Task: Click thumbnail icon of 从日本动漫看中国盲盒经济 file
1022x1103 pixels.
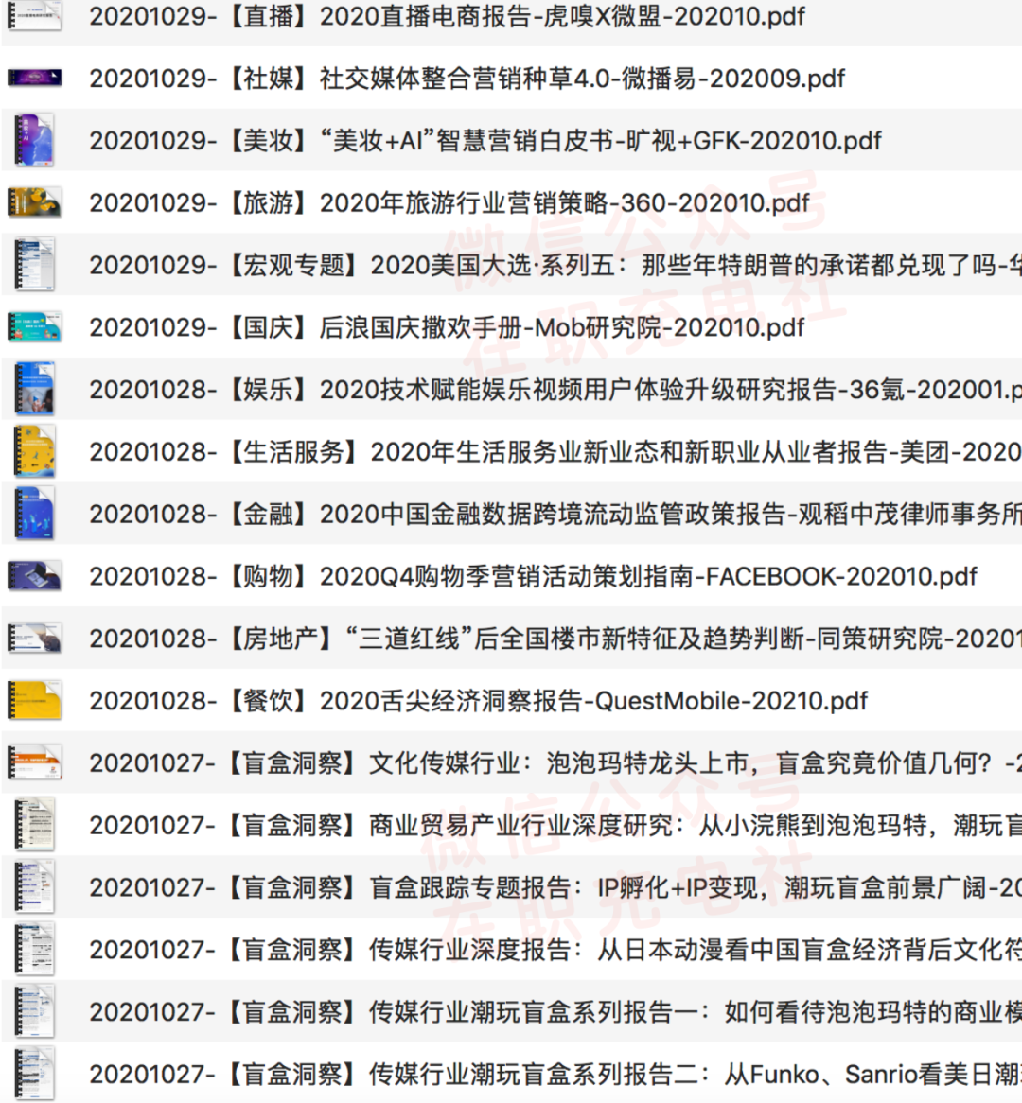Action: click(x=34, y=949)
